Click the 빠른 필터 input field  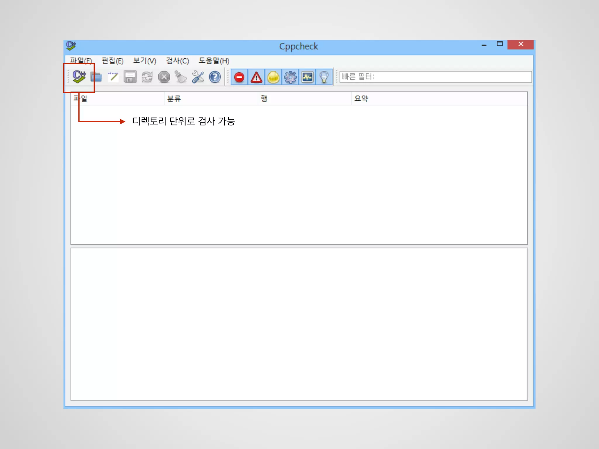436,77
